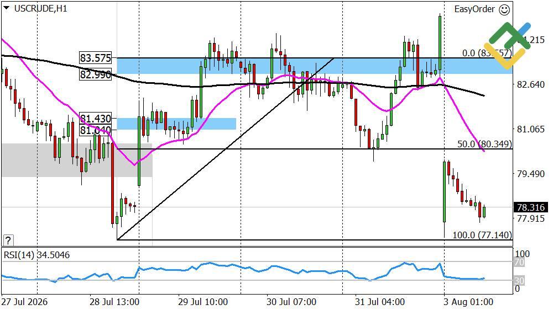Select the gray shaded support zone rectangle
Viewport: 553px width, 310px height.
[77, 160]
